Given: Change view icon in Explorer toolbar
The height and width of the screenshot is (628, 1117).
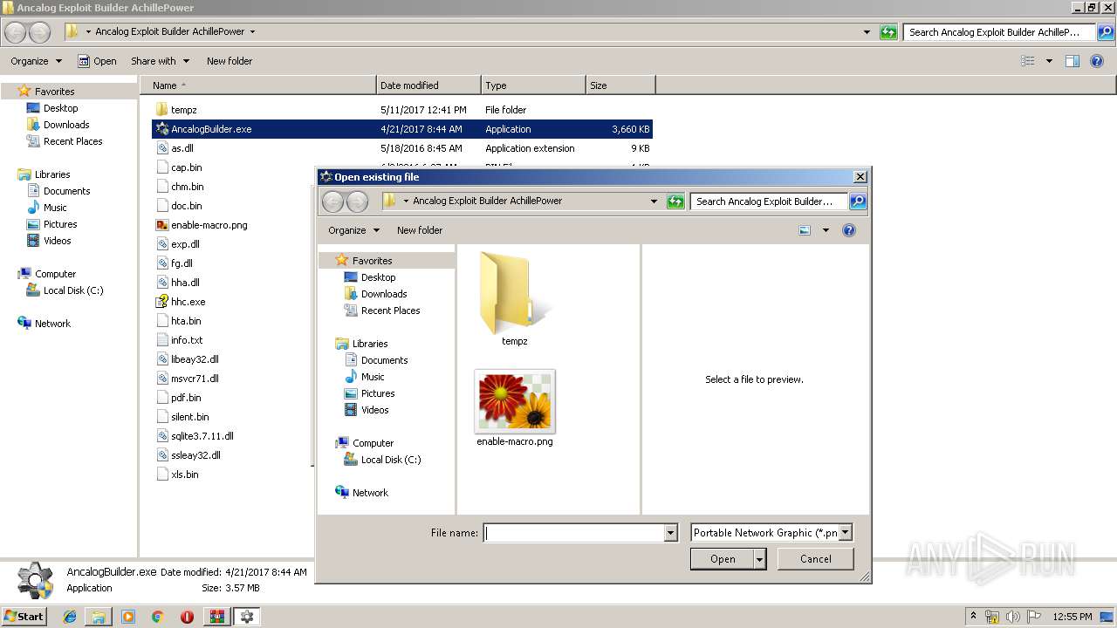Looking at the screenshot, I should pyautogui.click(x=1028, y=61).
